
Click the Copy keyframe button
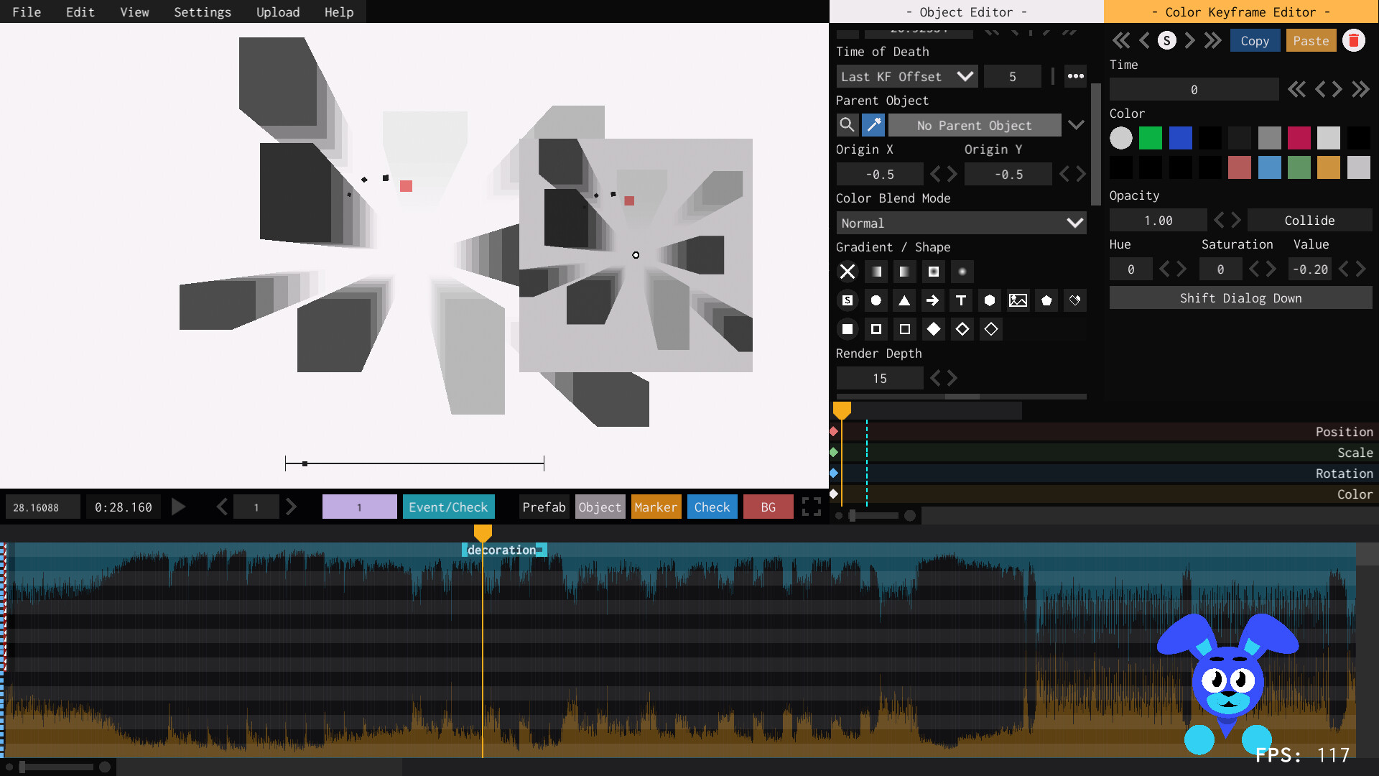[1254, 41]
